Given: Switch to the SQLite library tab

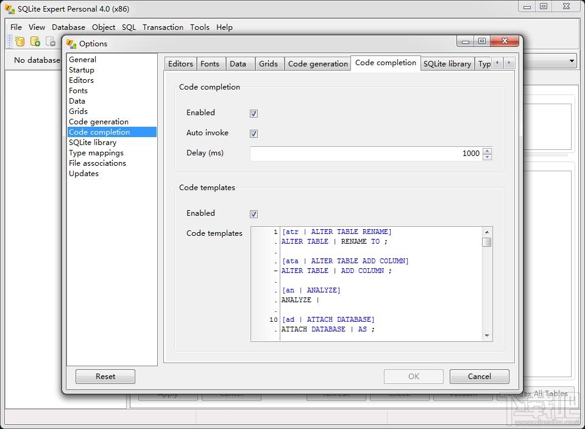Looking at the screenshot, I should pyautogui.click(x=447, y=63).
